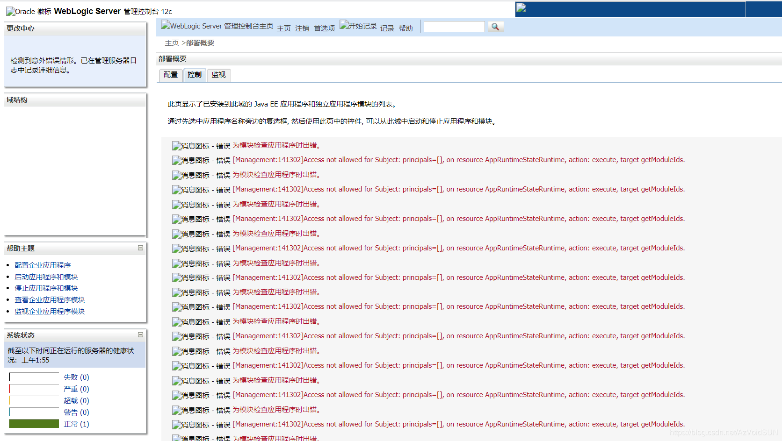Click the 警告 (0) status link
This screenshot has width=782, height=441.
click(x=76, y=413)
